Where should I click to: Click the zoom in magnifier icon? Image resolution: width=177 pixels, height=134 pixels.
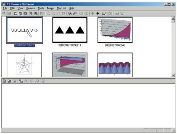coord(48,14)
